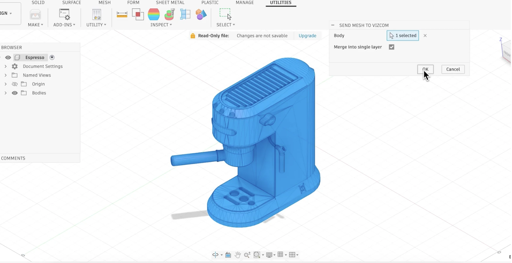This screenshot has height=263, width=512.
Task: Expand the Named Views node
Action: (6, 75)
